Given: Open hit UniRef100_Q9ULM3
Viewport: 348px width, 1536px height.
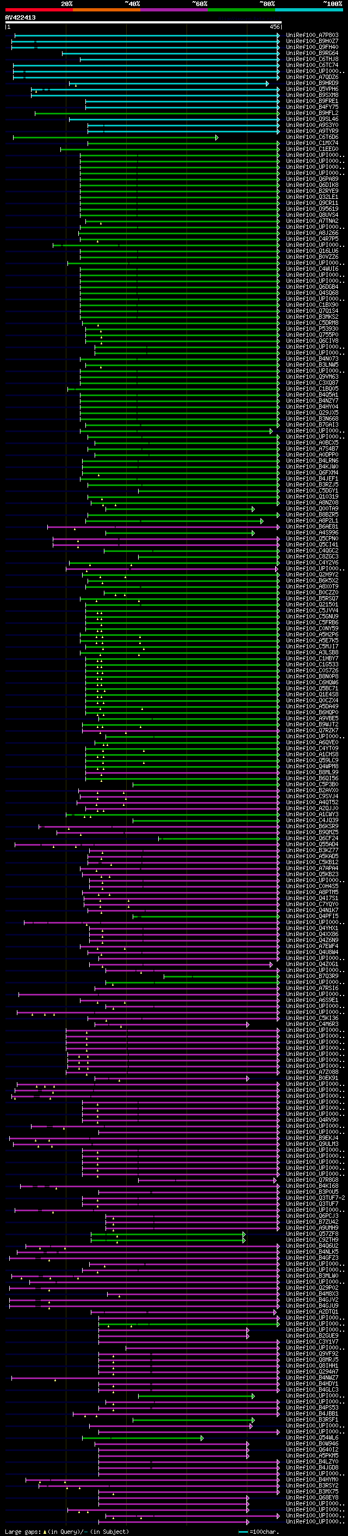Looking at the screenshot, I should (312, 1144).
